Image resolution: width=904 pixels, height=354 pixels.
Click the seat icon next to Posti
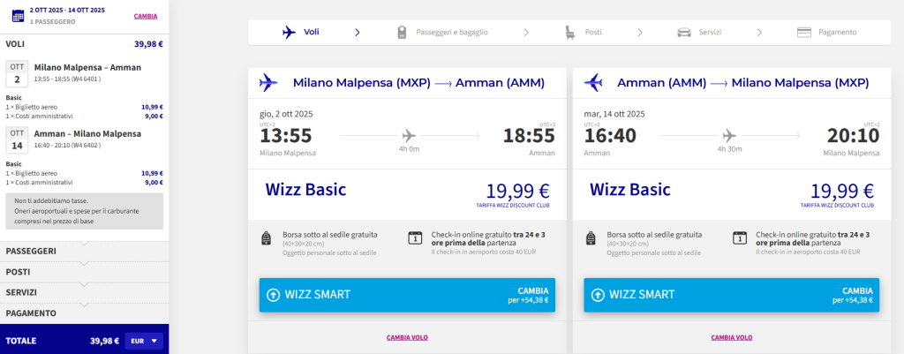571,32
